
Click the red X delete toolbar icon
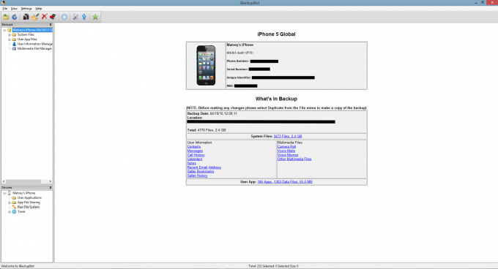pos(44,17)
